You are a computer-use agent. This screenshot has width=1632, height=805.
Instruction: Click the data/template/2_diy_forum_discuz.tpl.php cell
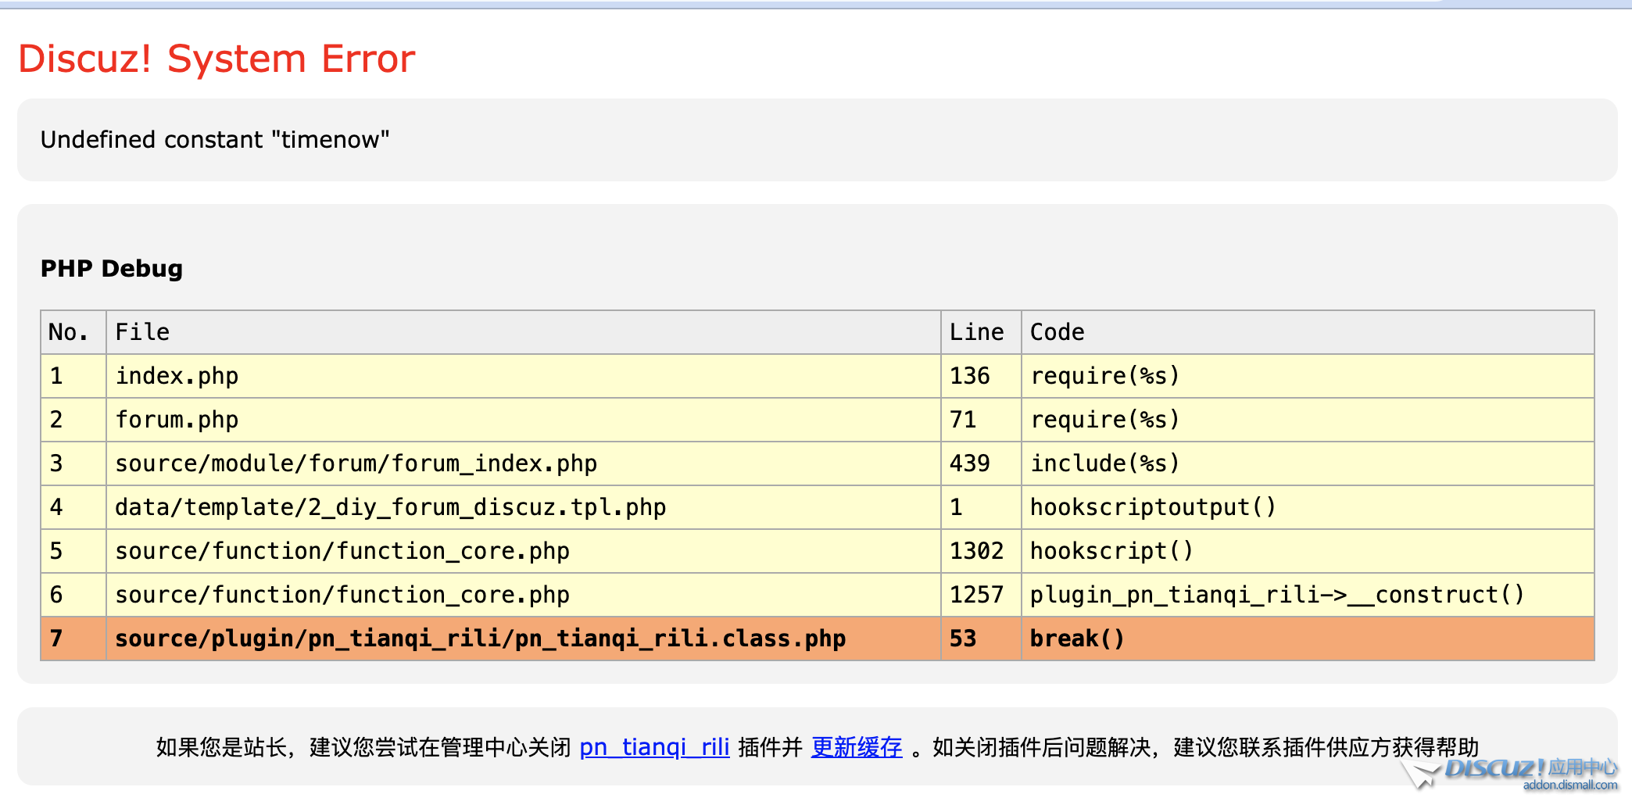pos(390,507)
